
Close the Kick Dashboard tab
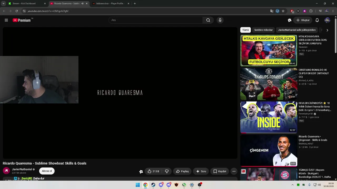(x=45, y=4)
